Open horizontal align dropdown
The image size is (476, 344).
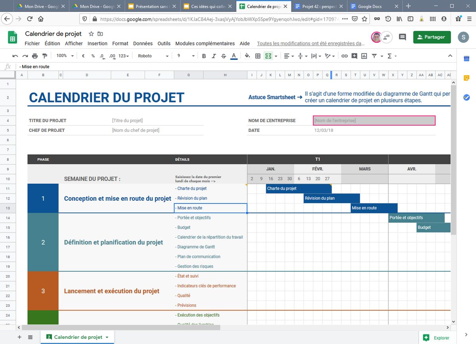pos(289,56)
